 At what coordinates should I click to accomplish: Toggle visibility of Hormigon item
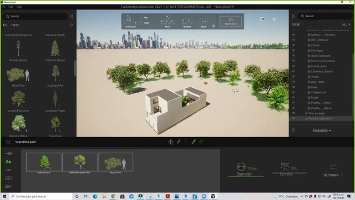293,51
